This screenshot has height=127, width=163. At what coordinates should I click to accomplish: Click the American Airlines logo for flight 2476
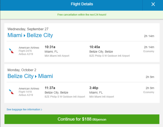(x=12, y=51)
